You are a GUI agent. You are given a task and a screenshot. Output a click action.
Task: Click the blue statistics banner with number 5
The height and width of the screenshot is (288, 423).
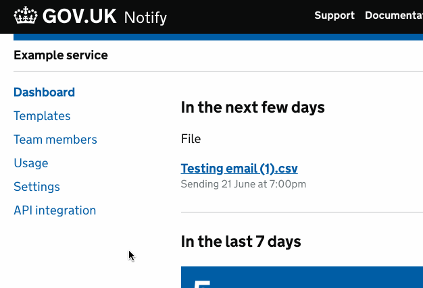(x=302, y=277)
